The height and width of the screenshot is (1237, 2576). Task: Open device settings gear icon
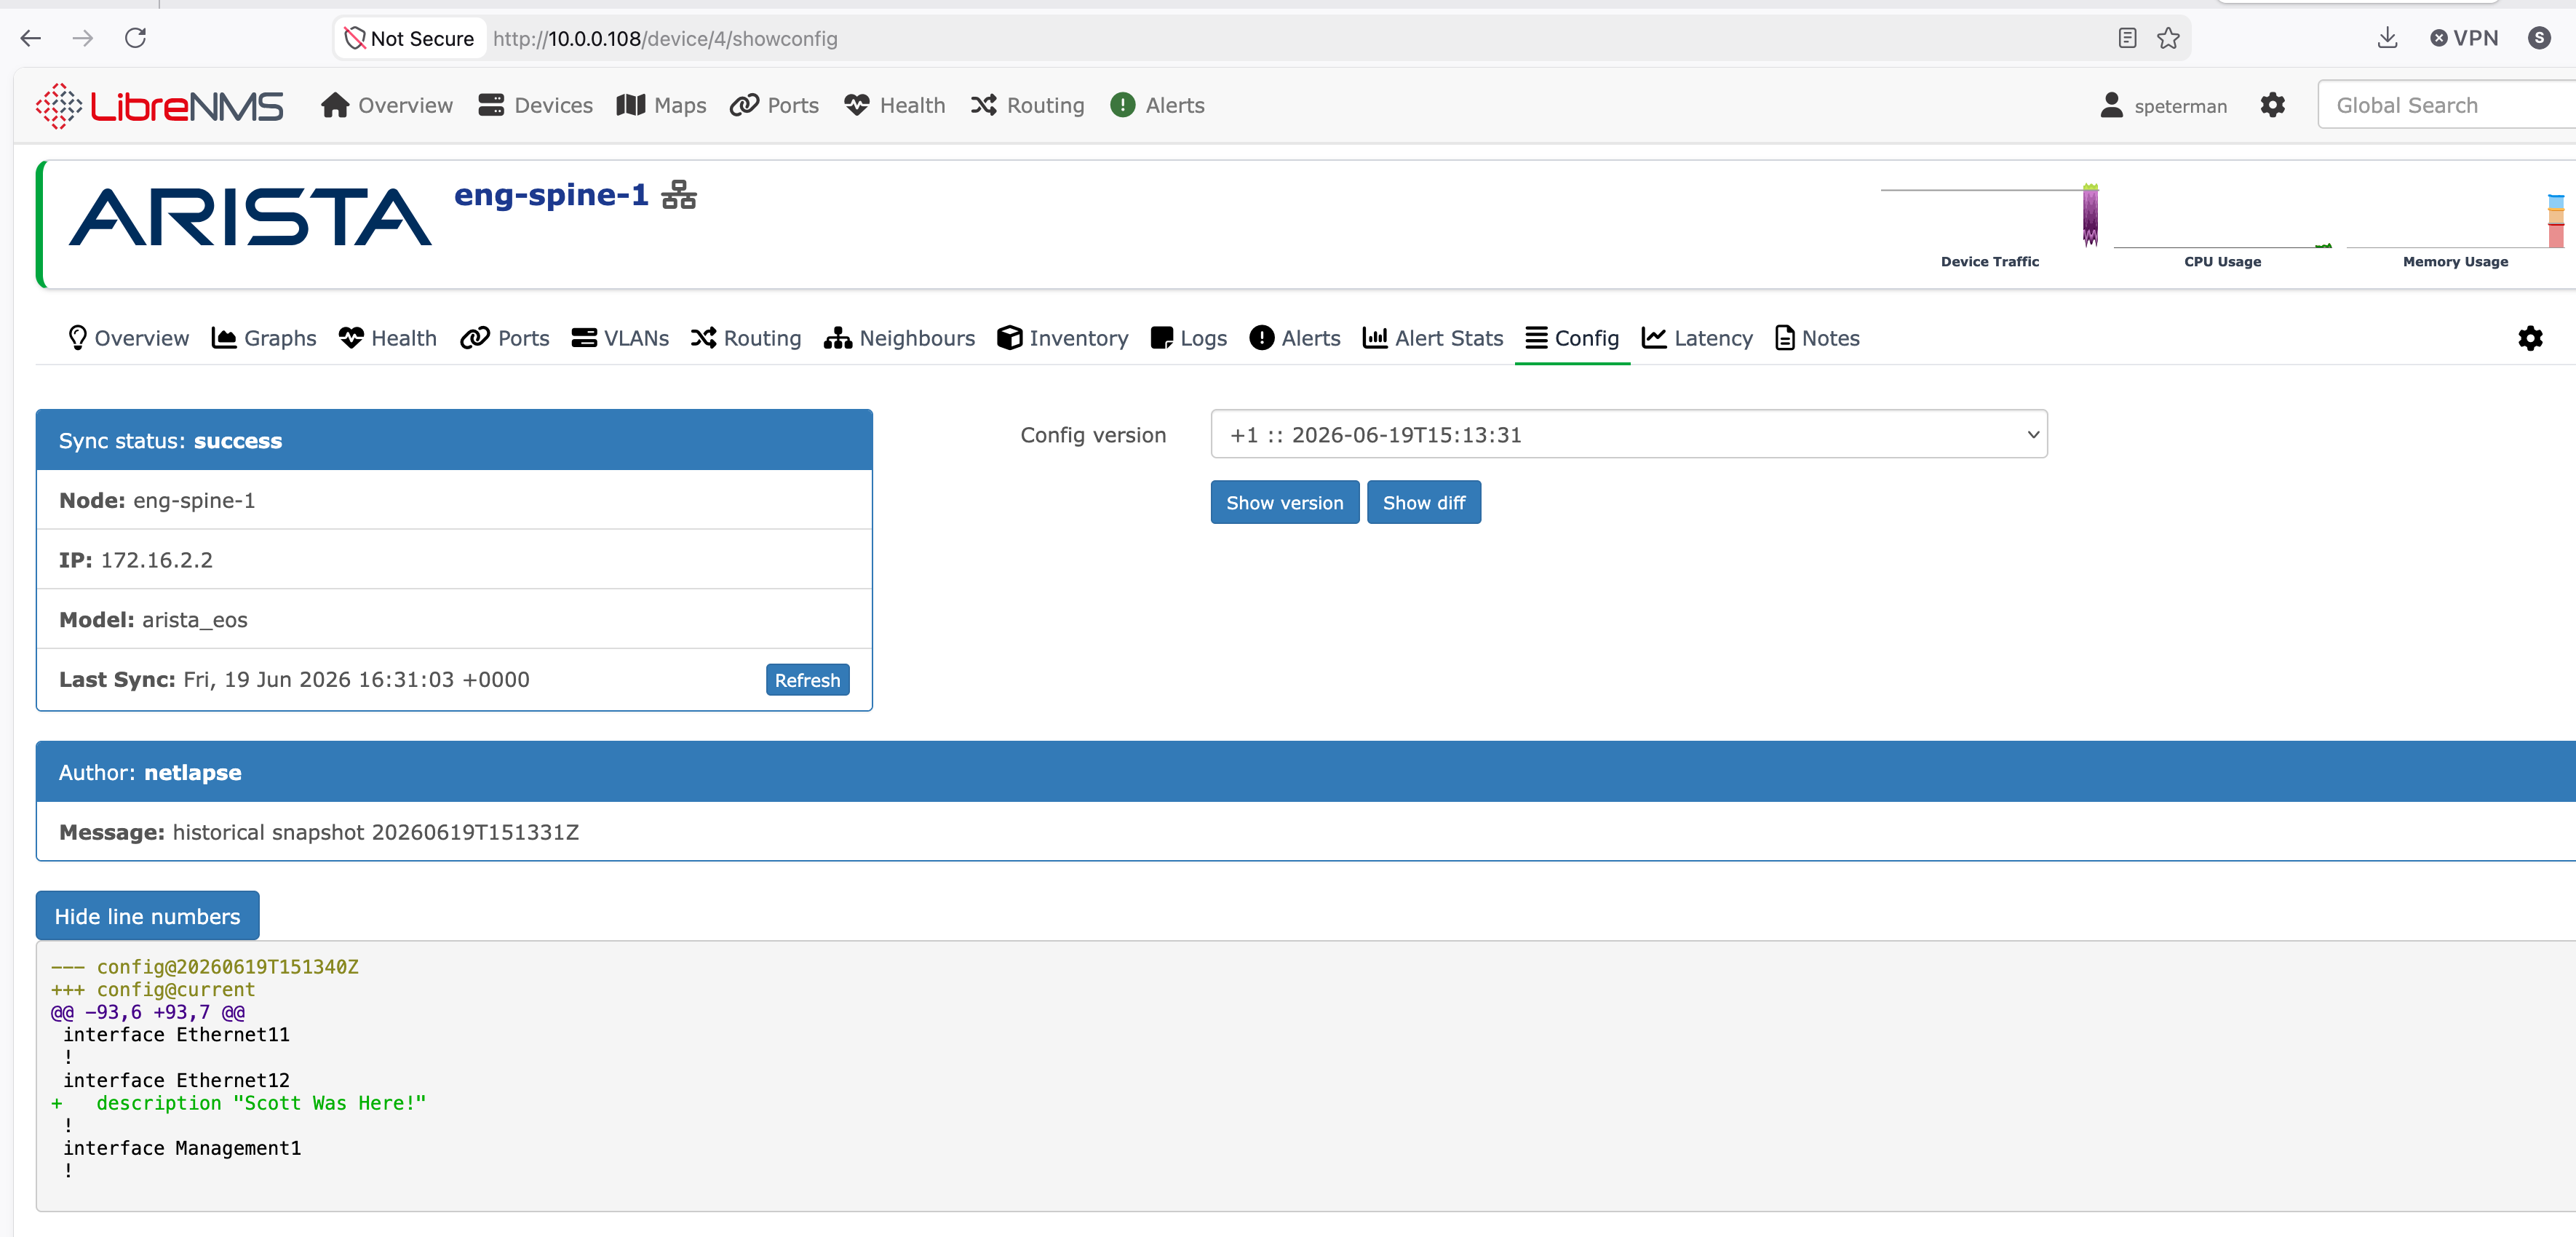pos(2530,338)
